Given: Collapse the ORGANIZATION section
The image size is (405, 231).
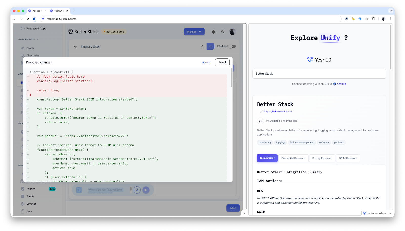Looking at the screenshot, I should 28,40.
